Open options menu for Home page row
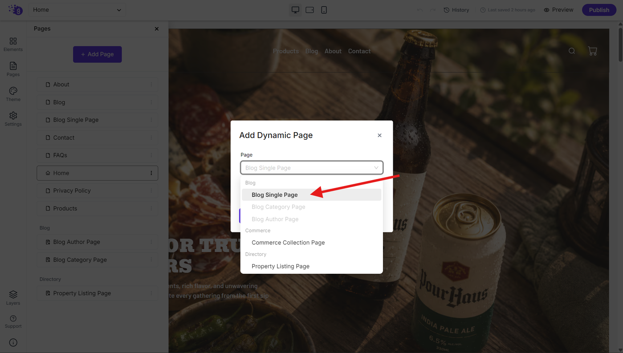Viewport: 623px width, 353px height. pyautogui.click(x=151, y=173)
